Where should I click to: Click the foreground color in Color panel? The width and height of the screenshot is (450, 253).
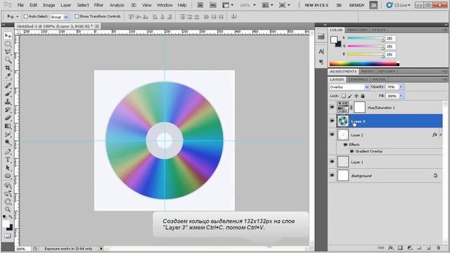[334, 39]
